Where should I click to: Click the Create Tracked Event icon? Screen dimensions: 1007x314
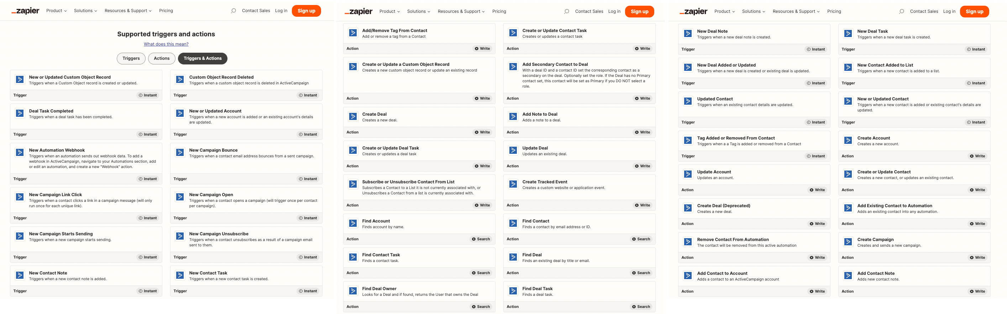[x=513, y=184]
